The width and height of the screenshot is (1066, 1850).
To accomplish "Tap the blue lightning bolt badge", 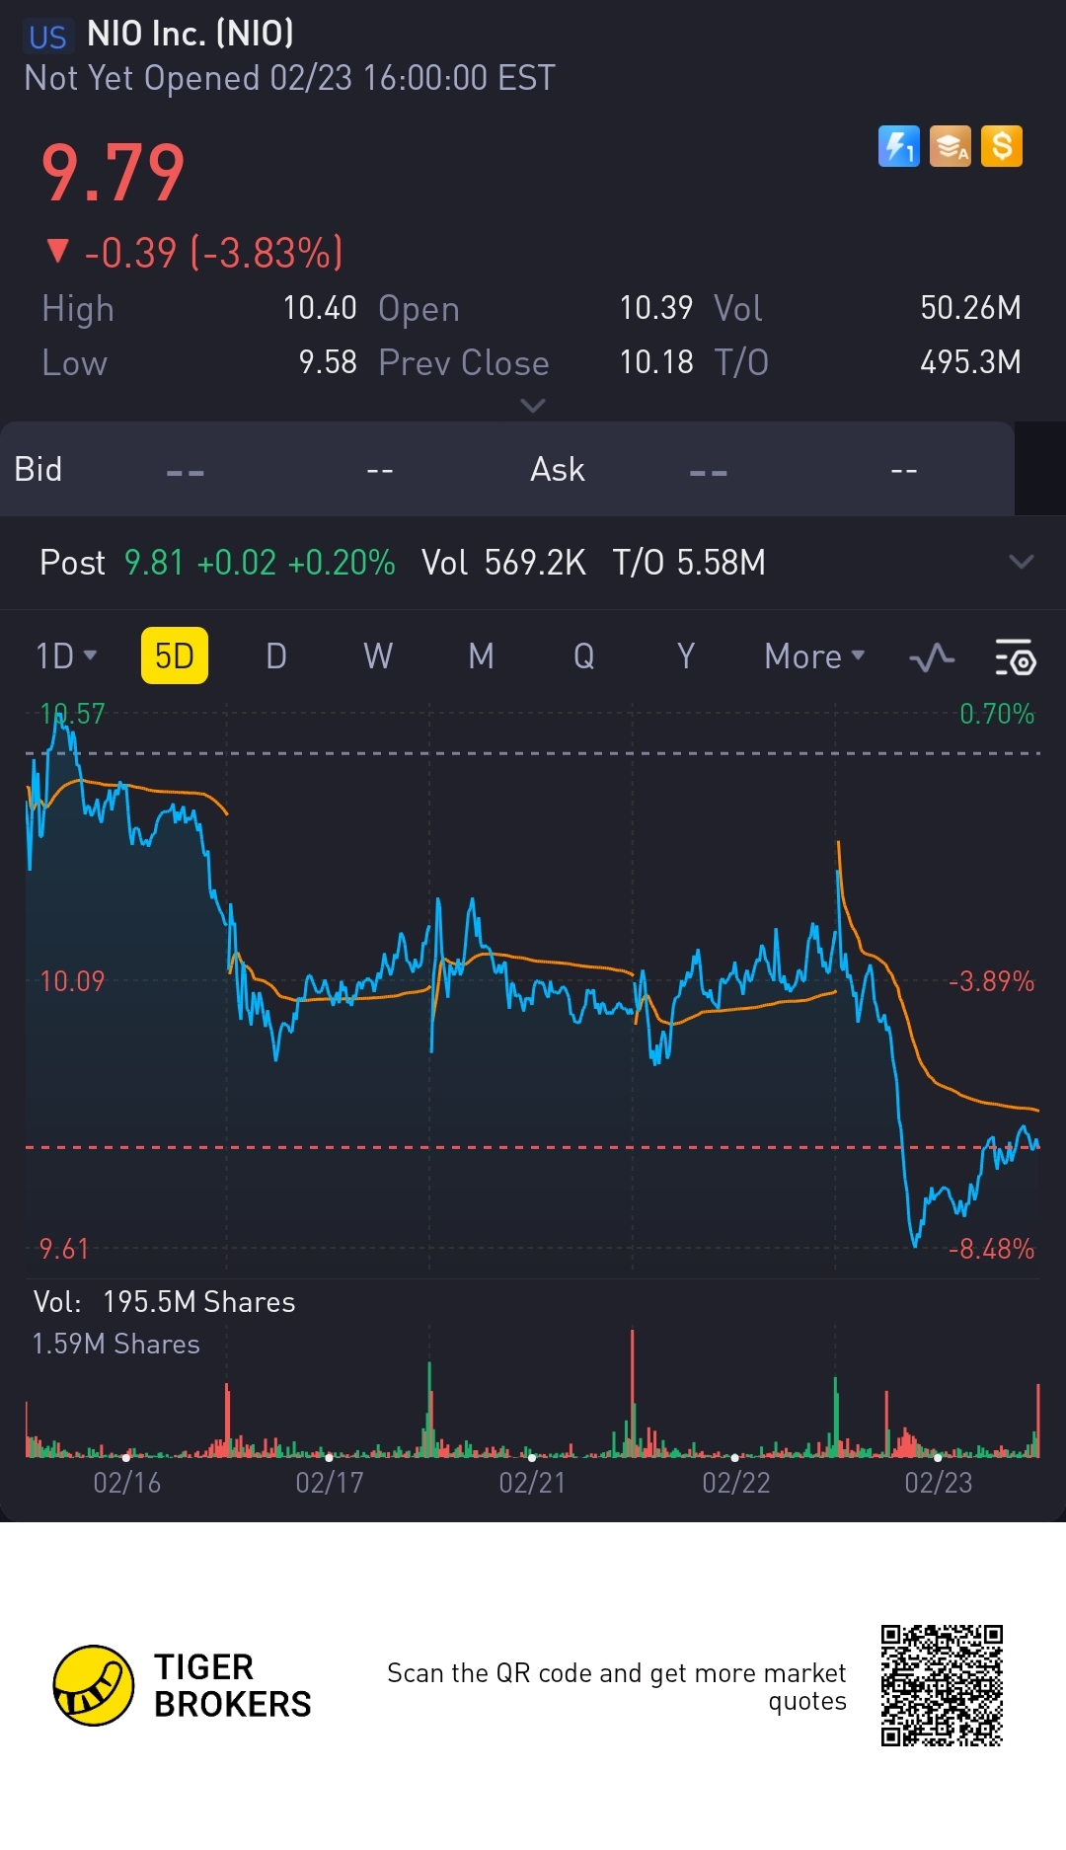I will pos(898,147).
